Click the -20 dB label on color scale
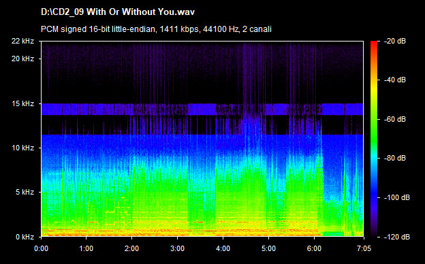This screenshot has height=264, width=425. coord(394,41)
